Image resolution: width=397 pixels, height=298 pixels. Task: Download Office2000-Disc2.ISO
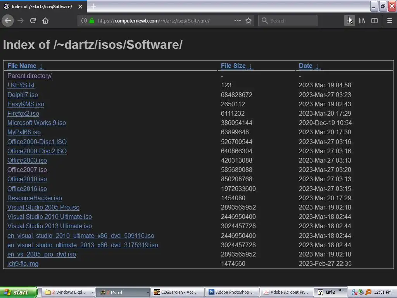click(x=37, y=151)
